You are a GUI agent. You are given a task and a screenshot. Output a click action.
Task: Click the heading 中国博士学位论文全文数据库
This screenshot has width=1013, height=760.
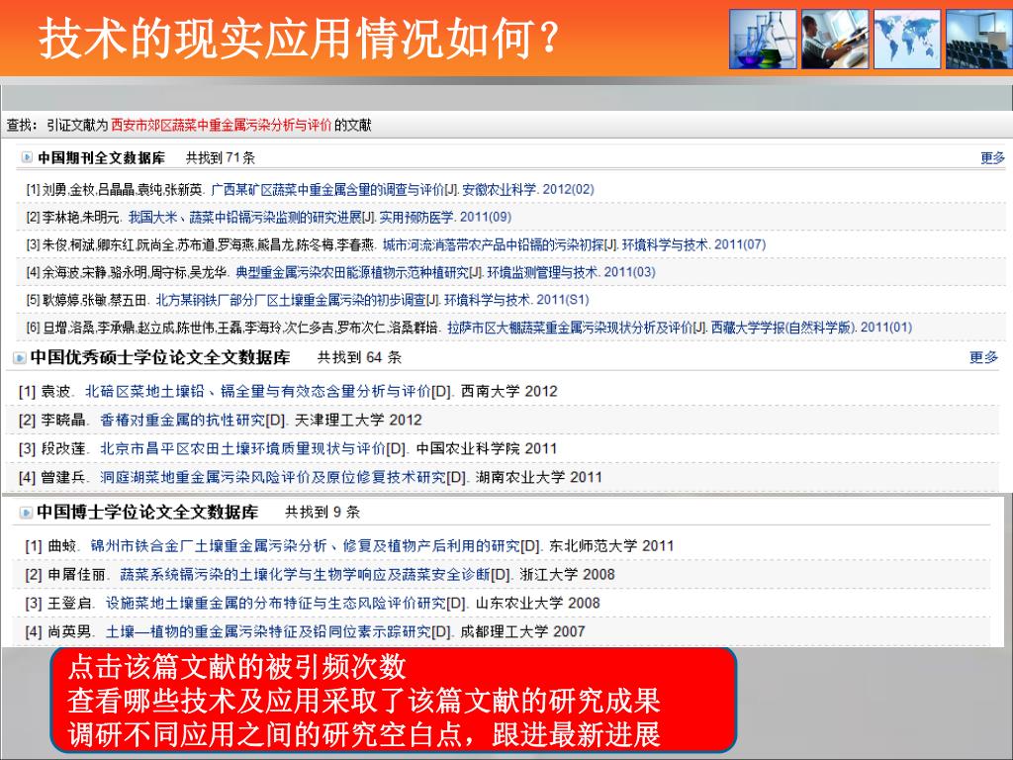147,513
